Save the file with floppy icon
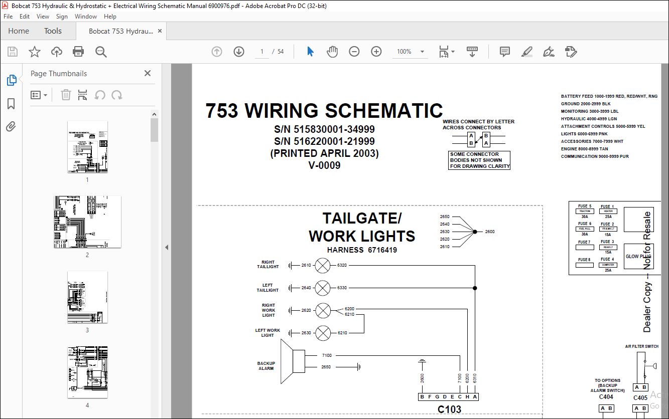 coord(13,52)
